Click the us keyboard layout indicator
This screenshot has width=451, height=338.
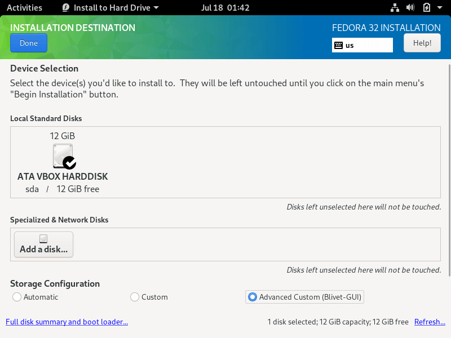point(362,45)
